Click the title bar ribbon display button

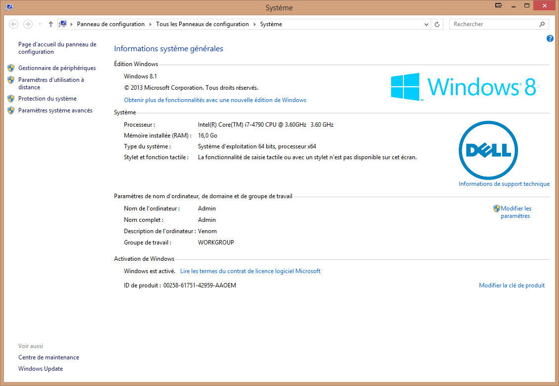pos(499,5)
